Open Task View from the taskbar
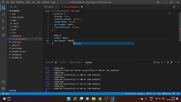The height and width of the screenshot is (102, 181). [81, 99]
